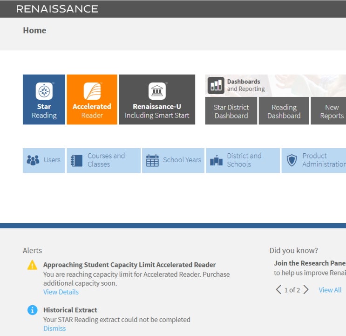Click the View All tips link
The image size is (346, 336).
click(330, 290)
